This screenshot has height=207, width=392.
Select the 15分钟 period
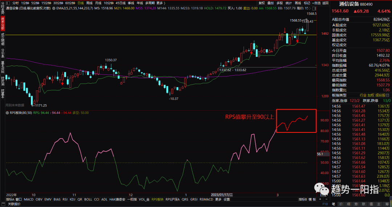point(46,3)
